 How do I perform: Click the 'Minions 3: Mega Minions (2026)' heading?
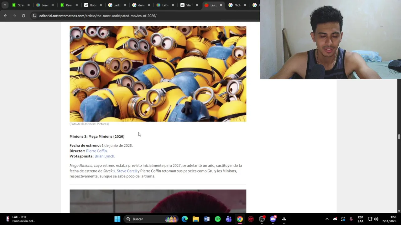coord(97,136)
